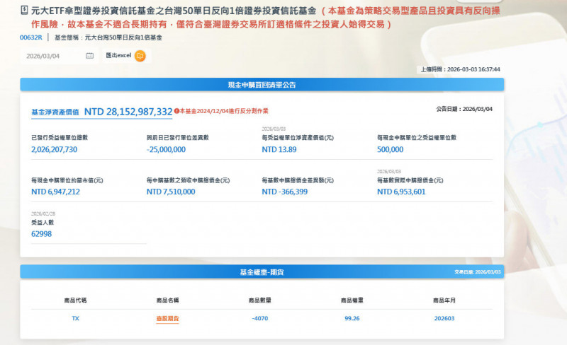This screenshot has width=567, height=345.
Task: Open the calendar picker icon
Action: [x=89, y=56]
